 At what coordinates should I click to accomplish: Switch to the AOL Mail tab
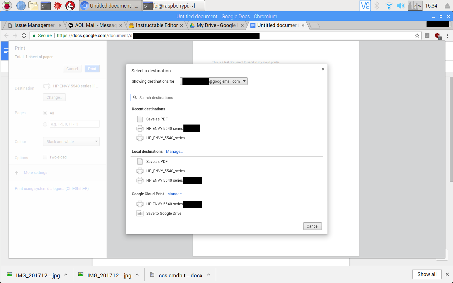(x=96, y=25)
